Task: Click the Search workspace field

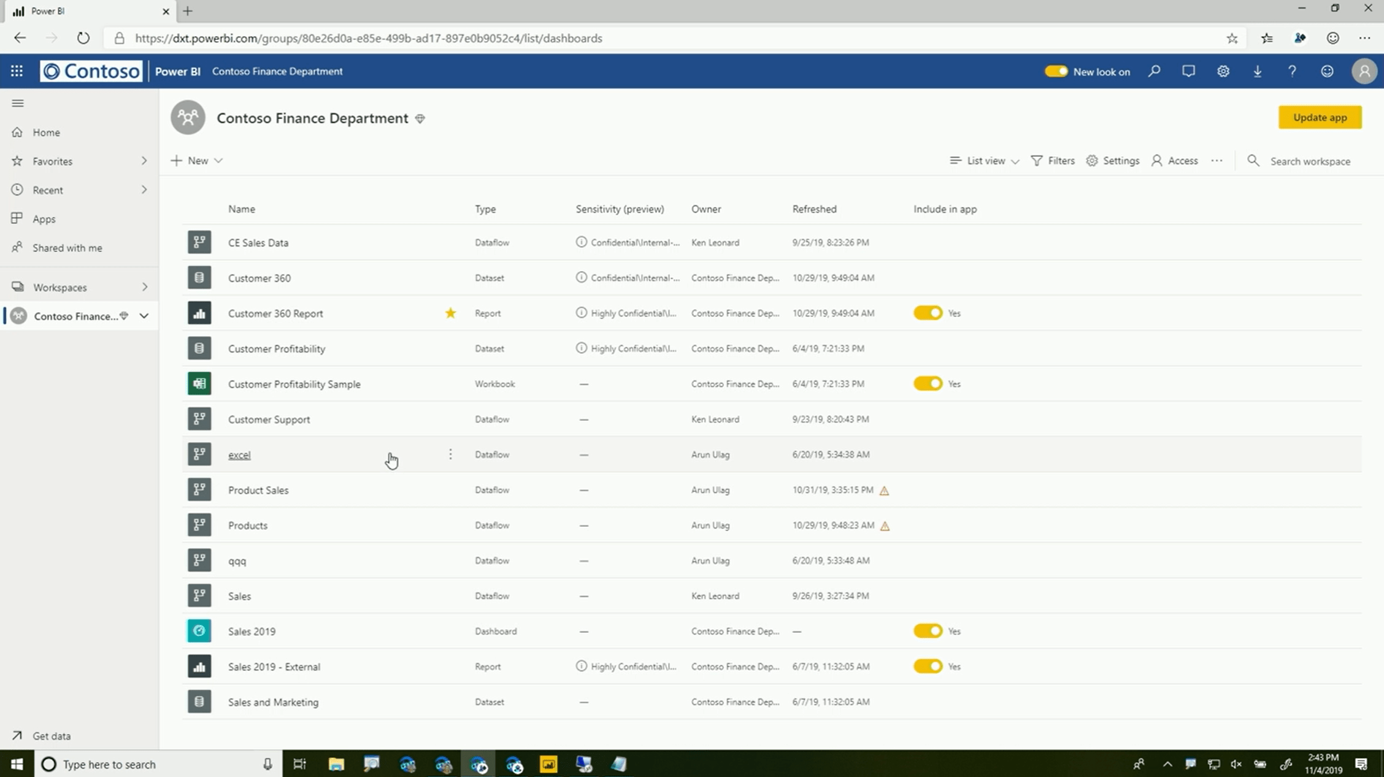Action: click(x=1310, y=161)
